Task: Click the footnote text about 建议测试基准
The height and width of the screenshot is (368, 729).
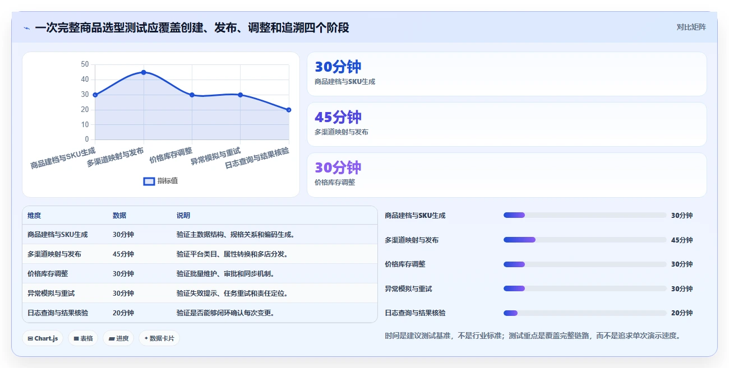Action: point(533,336)
